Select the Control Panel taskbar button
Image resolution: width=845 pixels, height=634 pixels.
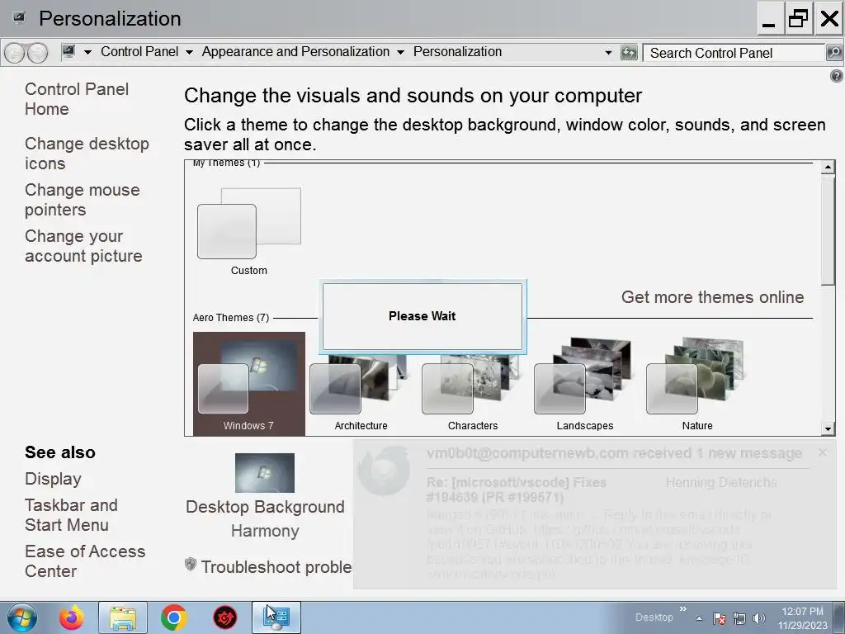pyautogui.click(x=276, y=617)
